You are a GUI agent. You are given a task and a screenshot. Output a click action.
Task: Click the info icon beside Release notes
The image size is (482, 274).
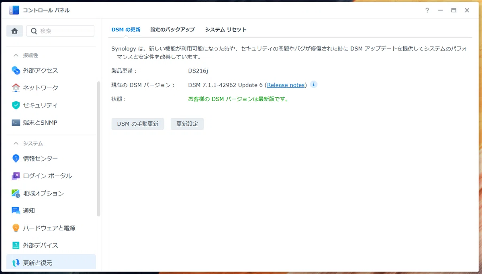[314, 85]
